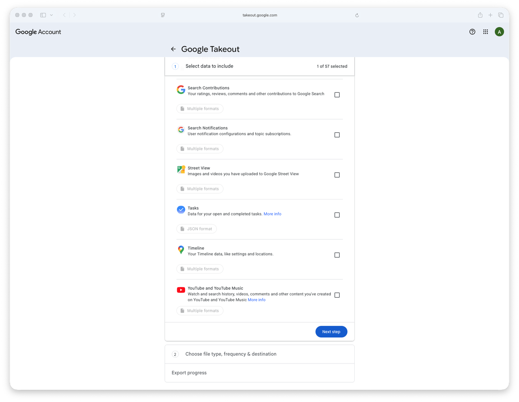Collapse the Select data to include section

click(x=259, y=66)
